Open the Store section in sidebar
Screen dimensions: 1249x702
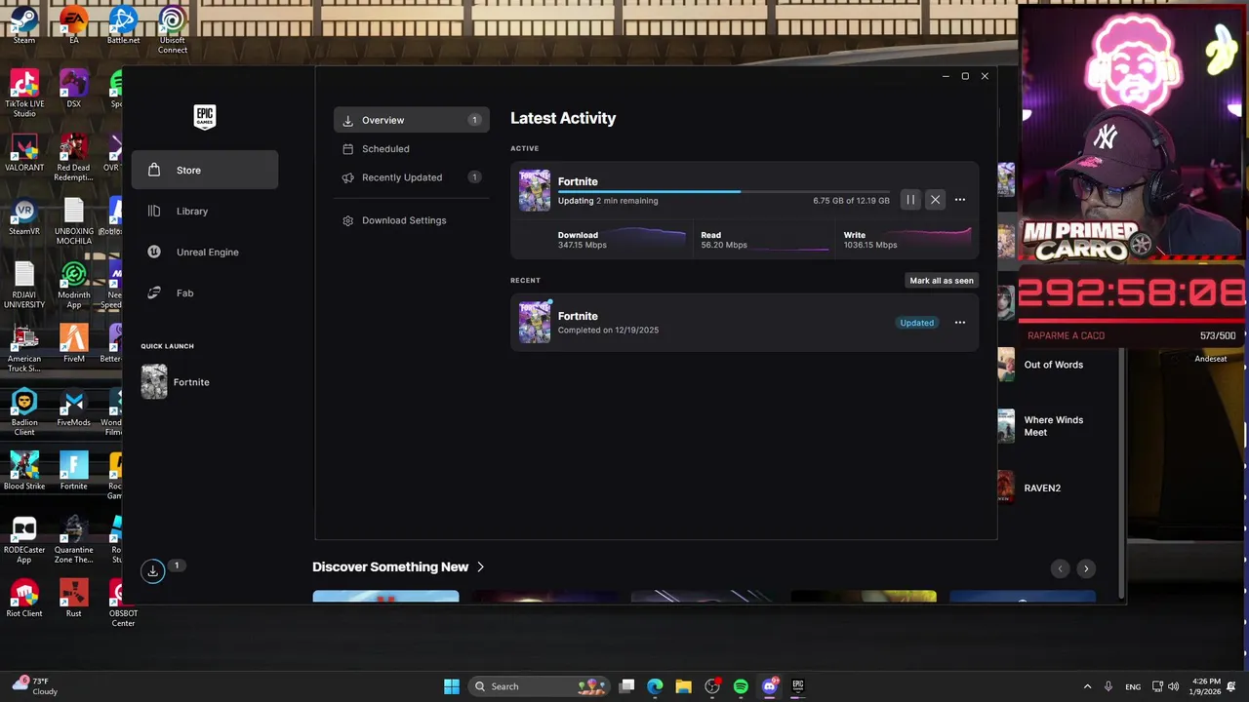[x=205, y=171]
